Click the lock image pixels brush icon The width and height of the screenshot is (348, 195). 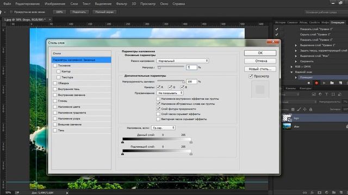coord(299,109)
